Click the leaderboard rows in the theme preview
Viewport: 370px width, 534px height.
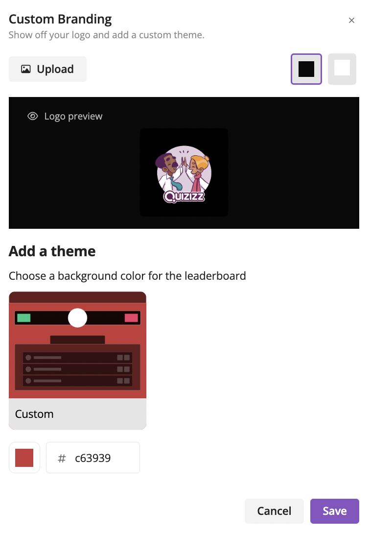(x=77, y=369)
